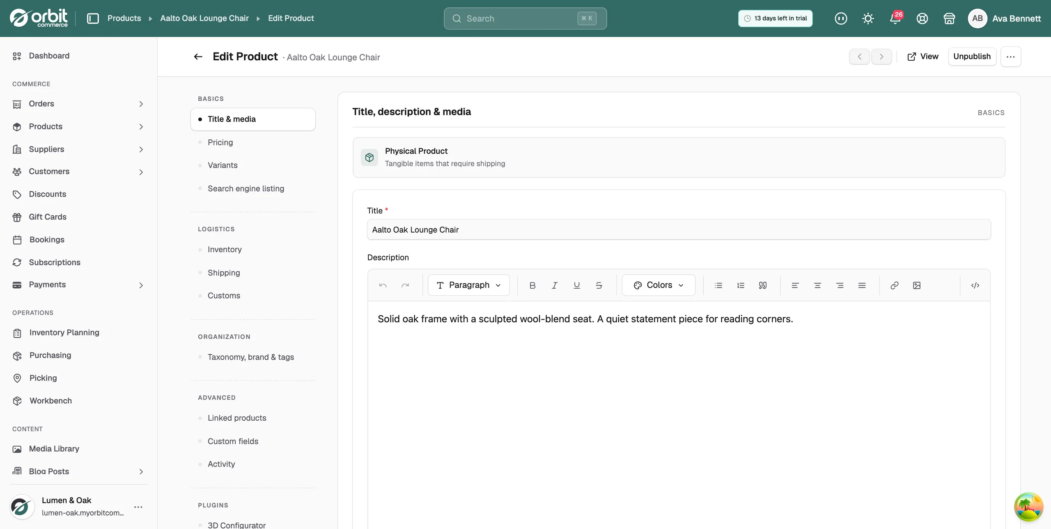The width and height of the screenshot is (1051, 529).
Task: Toggle bold formatting
Action: (x=532, y=285)
